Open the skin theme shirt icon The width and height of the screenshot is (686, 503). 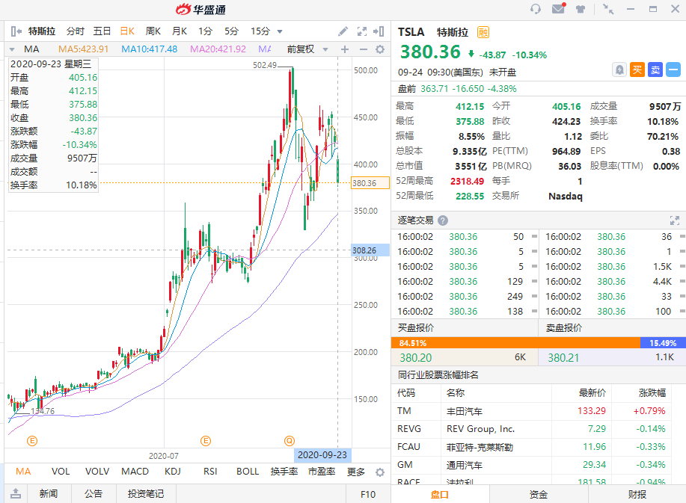(581, 9)
